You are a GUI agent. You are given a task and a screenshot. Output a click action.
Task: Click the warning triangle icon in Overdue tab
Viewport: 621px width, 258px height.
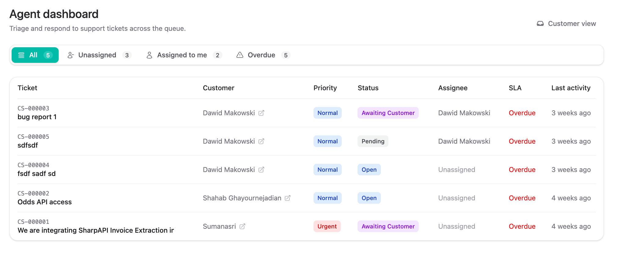(240, 55)
